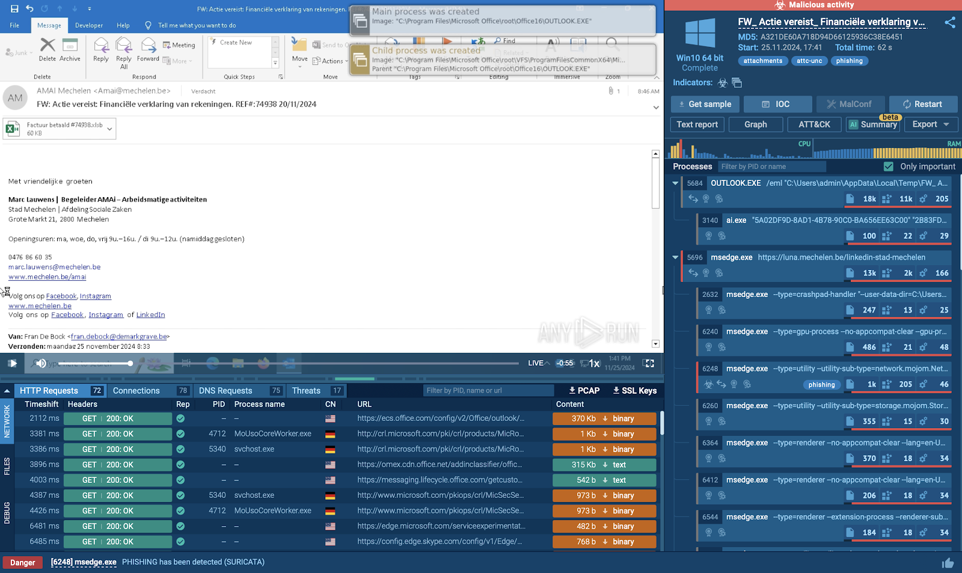Collapse the OUTLOOK.EXE process tree
The image size is (962, 573).
pos(675,183)
